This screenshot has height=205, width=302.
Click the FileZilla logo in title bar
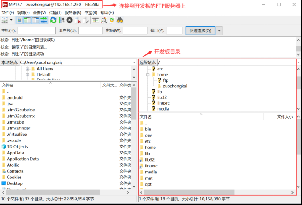[x=5, y=5]
